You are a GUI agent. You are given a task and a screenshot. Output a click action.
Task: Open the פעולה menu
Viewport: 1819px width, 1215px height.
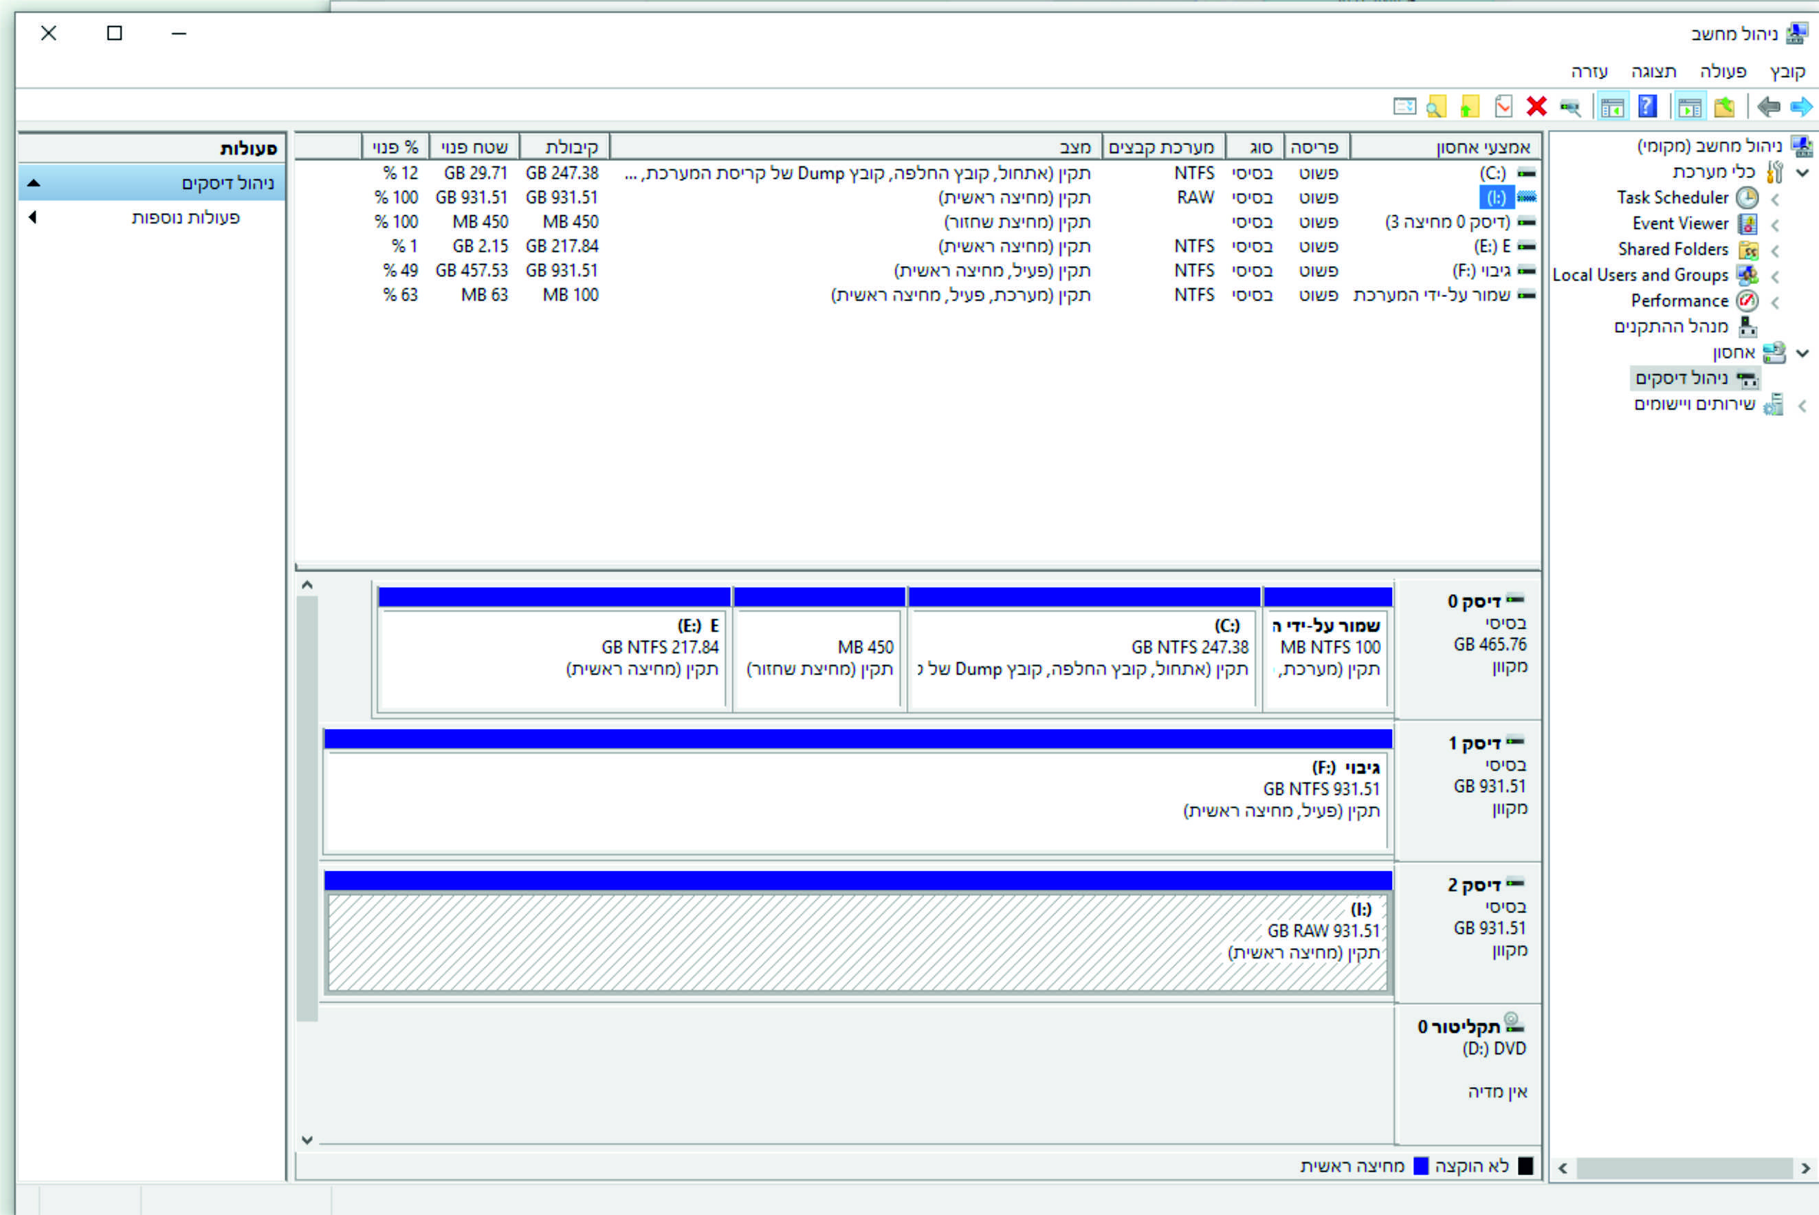[1723, 72]
